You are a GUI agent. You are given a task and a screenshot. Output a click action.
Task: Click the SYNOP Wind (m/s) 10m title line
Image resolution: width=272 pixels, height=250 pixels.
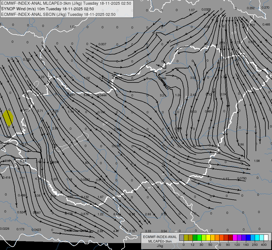47,9
